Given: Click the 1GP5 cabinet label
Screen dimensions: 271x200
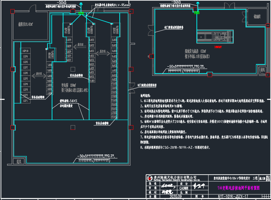Looking at the screenshot, I should click(x=25, y=79).
